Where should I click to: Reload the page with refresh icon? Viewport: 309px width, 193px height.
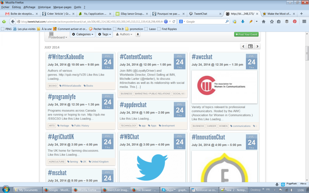click(174, 22)
